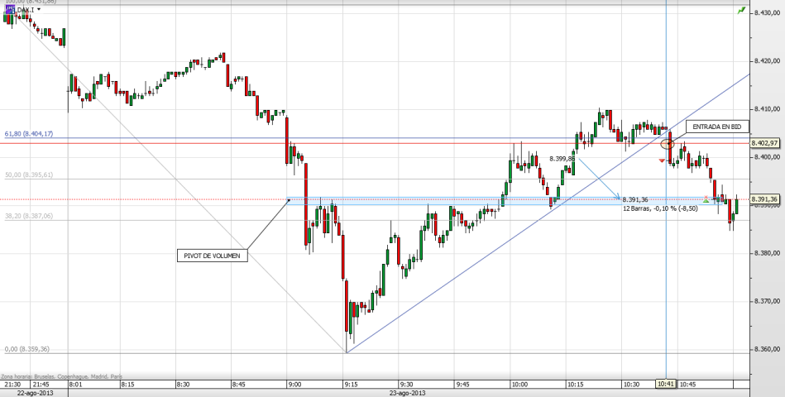Click the purple DAX.I instrument icon
Screen dimensions: 785x397
pos(9,8)
